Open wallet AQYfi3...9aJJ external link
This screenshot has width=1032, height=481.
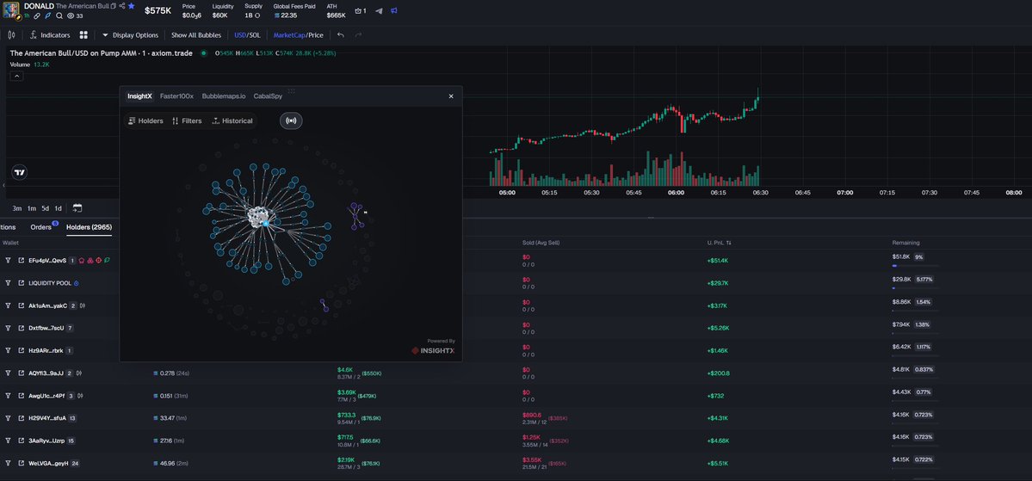pyautogui.click(x=21, y=373)
